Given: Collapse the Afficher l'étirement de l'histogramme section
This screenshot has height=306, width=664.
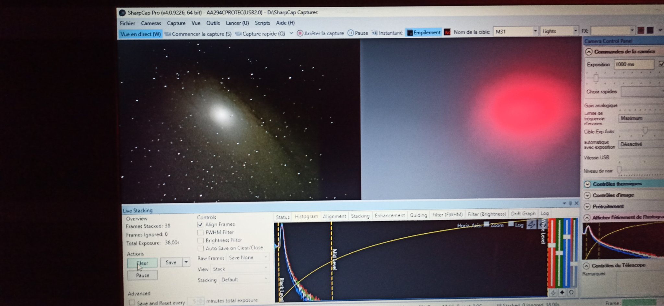Looking at the screenshot, I should click(x=587, y=218).
